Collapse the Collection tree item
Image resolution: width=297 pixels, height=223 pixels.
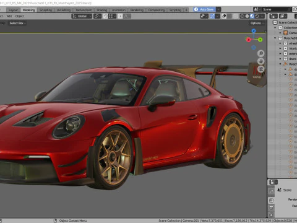point(275,28)
